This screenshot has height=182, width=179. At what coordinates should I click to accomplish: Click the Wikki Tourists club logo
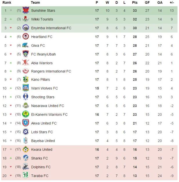pos(26,20)
